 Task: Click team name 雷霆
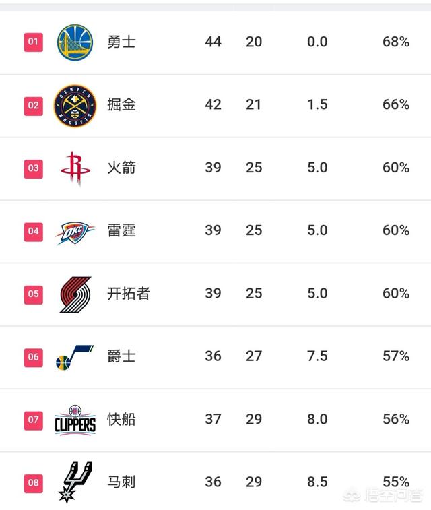[x=121, y=230]
